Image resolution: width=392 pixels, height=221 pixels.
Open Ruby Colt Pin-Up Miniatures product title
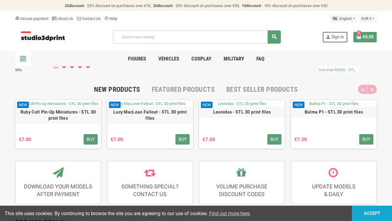point(58,115)
